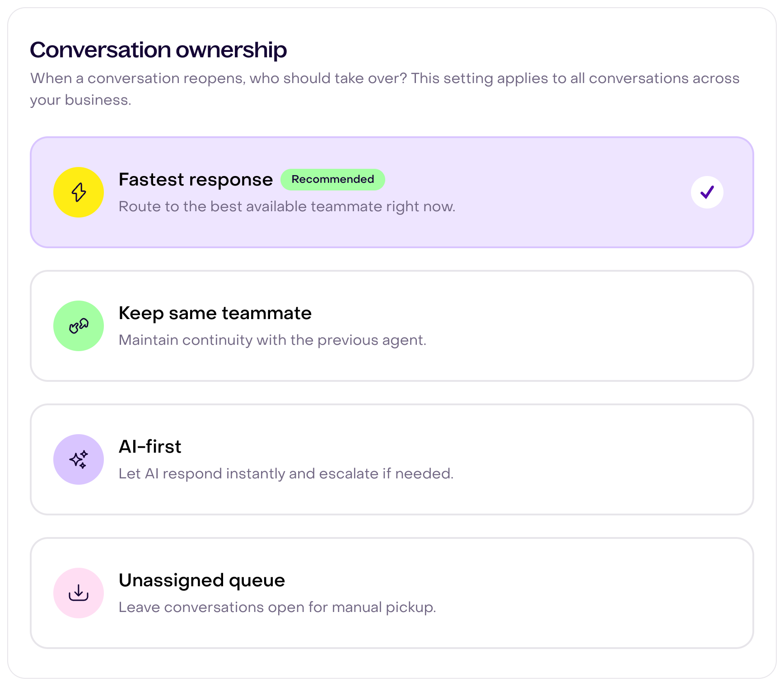Click the Recommended badge

333,180
